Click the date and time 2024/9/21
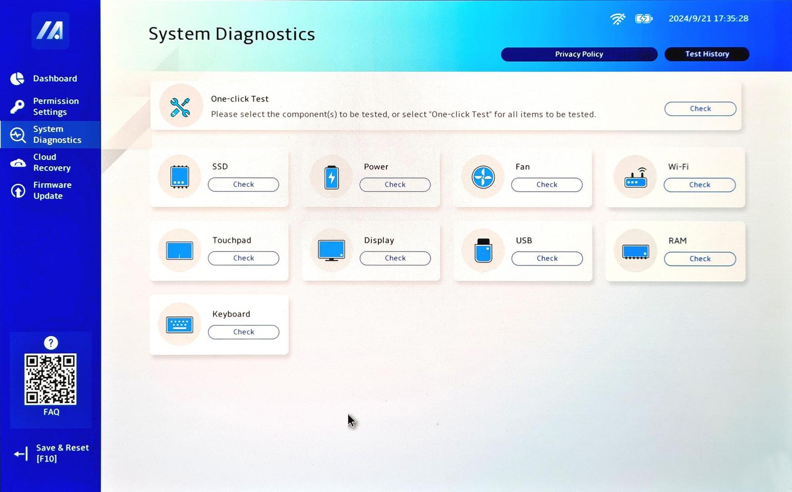This screenshot has width=792, height=492. tap(708, 19)
